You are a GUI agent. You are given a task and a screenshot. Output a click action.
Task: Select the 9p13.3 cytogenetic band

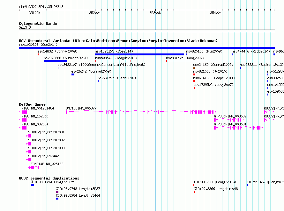click(147, 31)
